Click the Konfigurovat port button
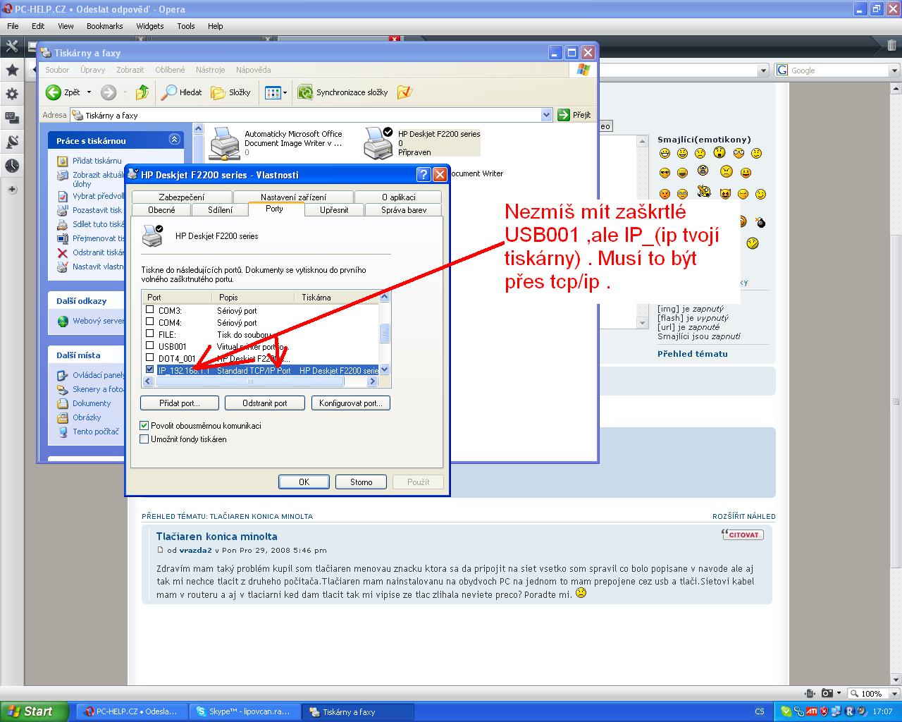 [x=350, y=403]
